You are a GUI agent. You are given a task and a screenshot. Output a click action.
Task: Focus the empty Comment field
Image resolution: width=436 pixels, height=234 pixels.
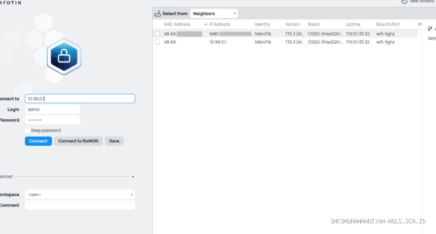[x=80, y=205]
